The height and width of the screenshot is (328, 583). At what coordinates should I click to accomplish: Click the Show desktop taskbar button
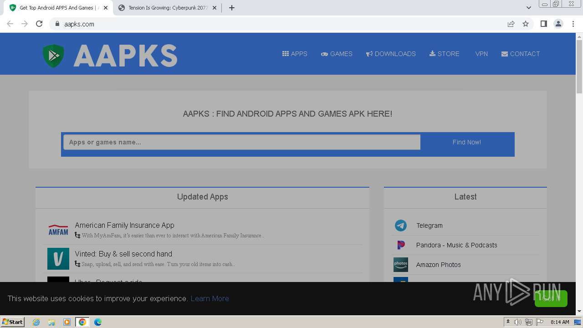click(x=578, y=322)
